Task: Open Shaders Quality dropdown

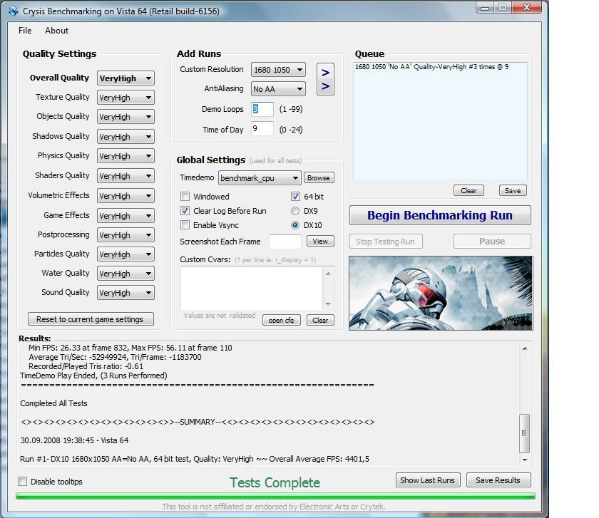Action: coord(126,176)
